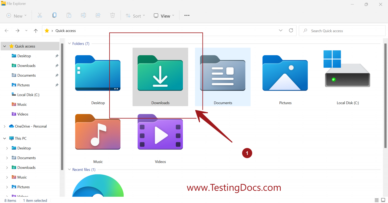
Task: Switch to large thumbnails view in status bar
Action: (383, 200)
